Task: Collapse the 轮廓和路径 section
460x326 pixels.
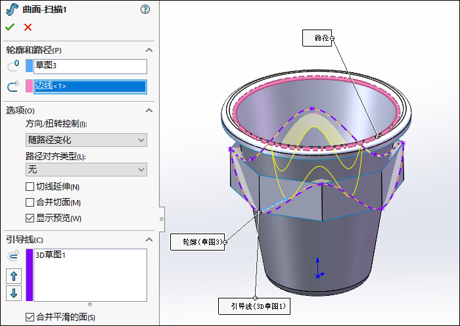Action: pyautogui.click(x=149, y=50)
